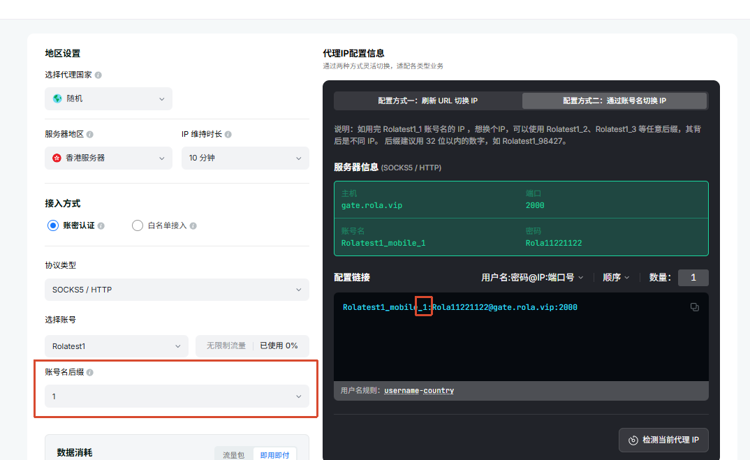The width and height of the screenshot is (750, 460).
Task: Click password value Rola11221122
Action: pyautogui.click(x=553, y=243)
